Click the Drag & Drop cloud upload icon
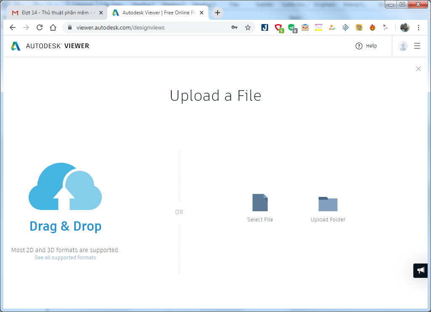The width and height of the screenshot is (431, 312). tap(65, 187)
